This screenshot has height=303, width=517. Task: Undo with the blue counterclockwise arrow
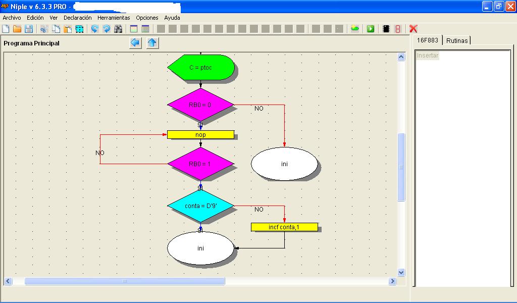click(x=94, y=29)
